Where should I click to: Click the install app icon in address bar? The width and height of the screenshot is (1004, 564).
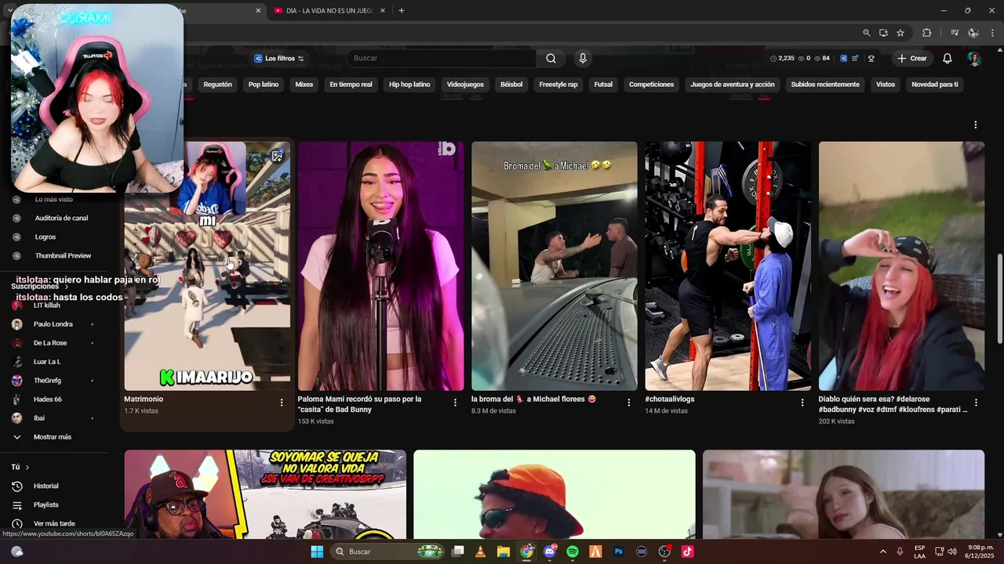[883, 33]
